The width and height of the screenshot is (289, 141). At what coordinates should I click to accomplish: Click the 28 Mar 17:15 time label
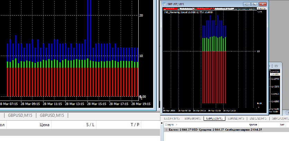[119, 104]
